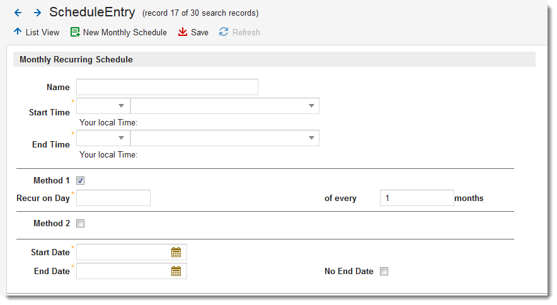Expand the wide End Time dropdown
The width and height of the screenshot is (557, 305).
(x=311, y=138)
